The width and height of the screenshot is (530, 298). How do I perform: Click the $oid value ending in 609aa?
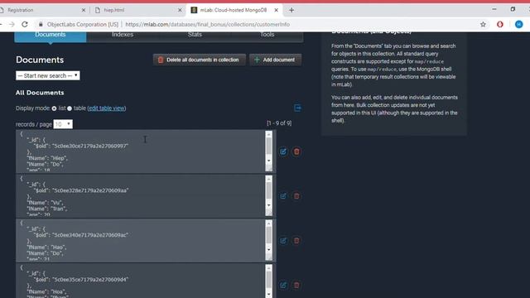[x=90, y=190]
